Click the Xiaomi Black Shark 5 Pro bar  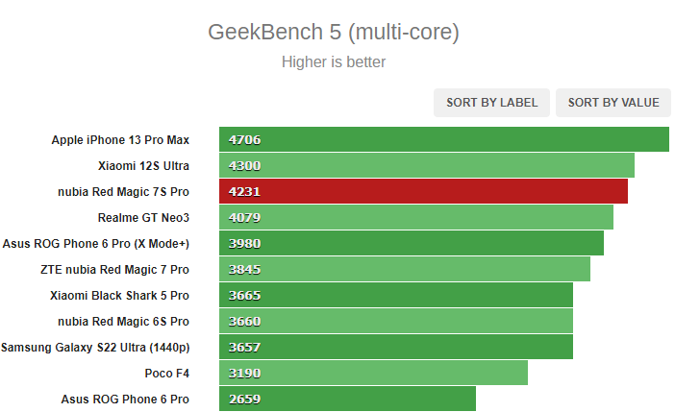(396, 295)
